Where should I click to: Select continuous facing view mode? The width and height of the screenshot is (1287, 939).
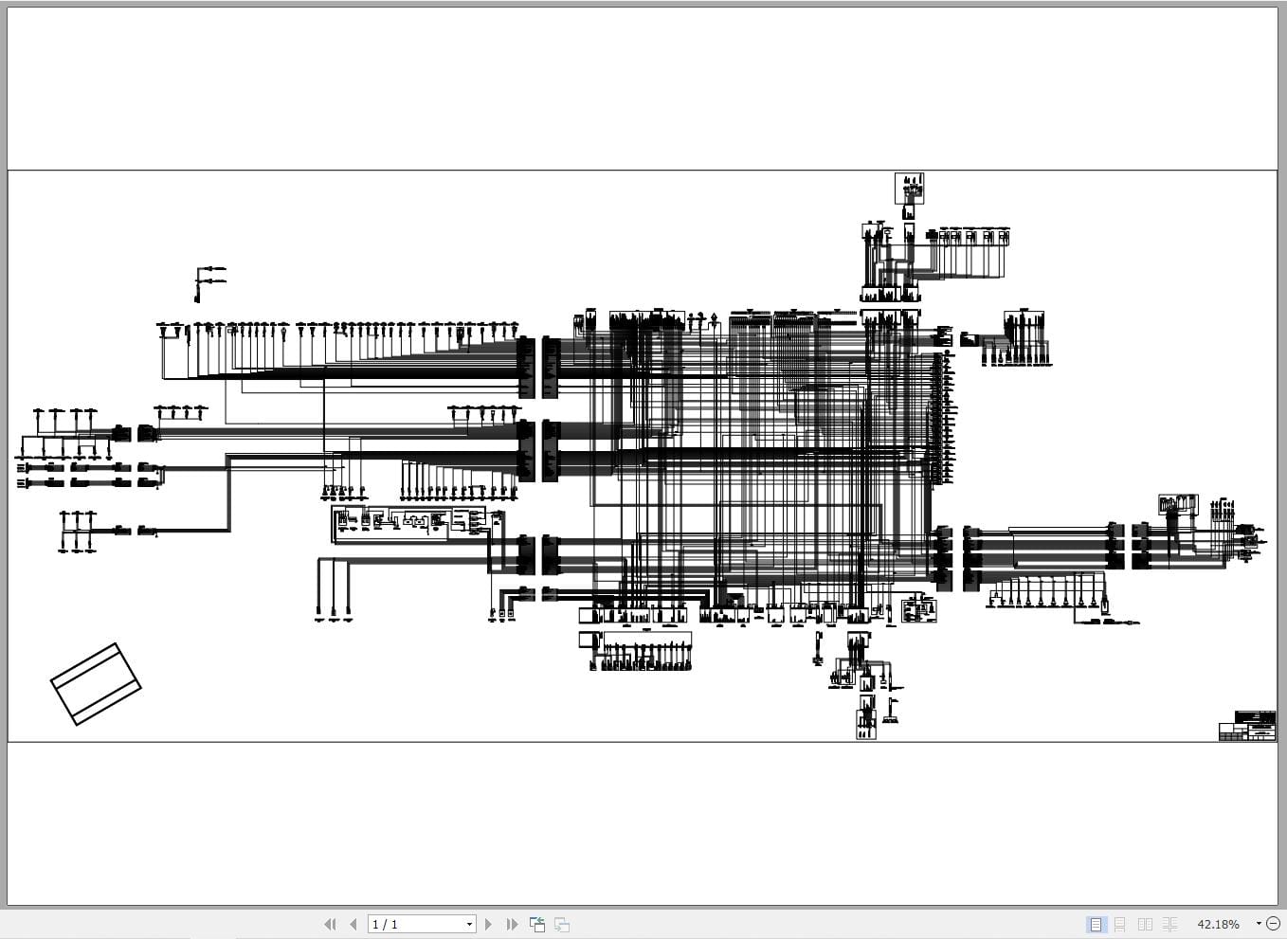(x=1169, y=924)
